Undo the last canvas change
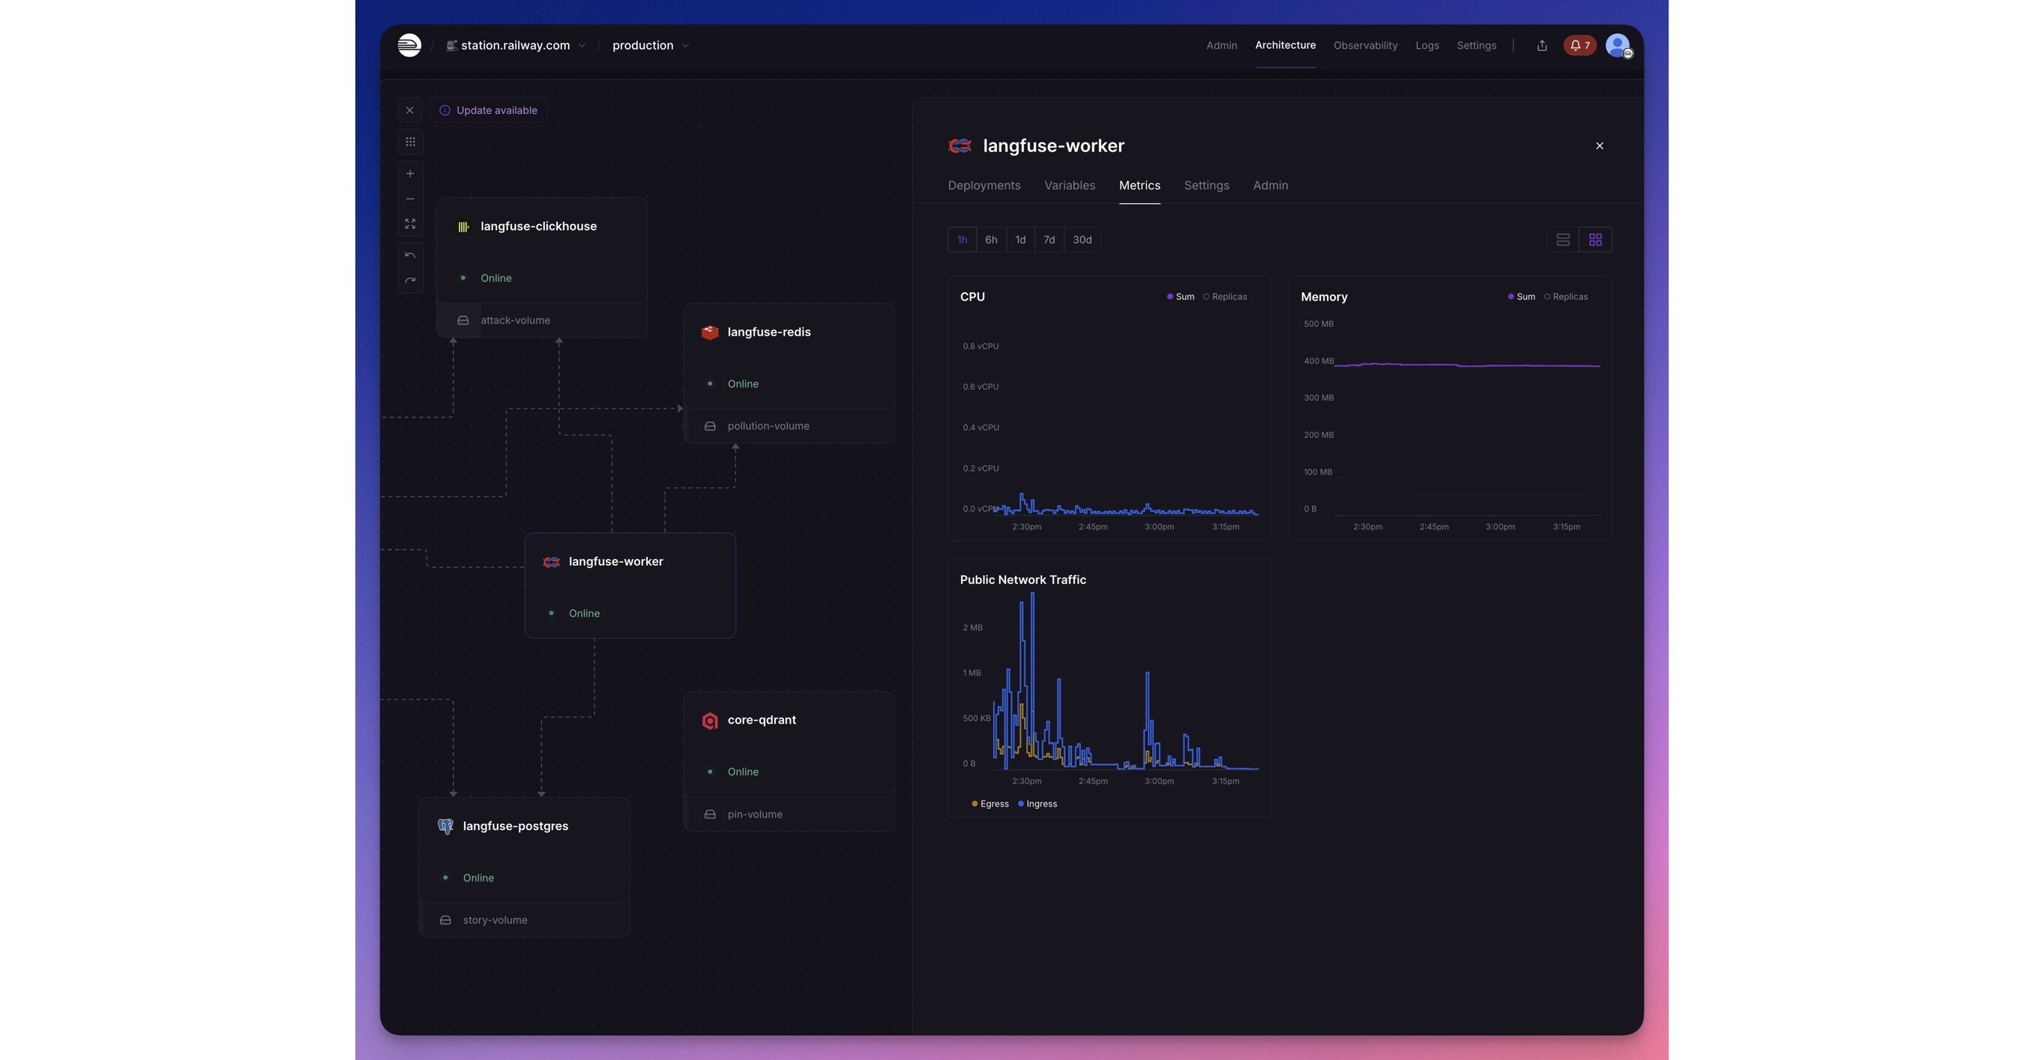The height and width of the screenshot is (1060, 2024). [410, 256]
